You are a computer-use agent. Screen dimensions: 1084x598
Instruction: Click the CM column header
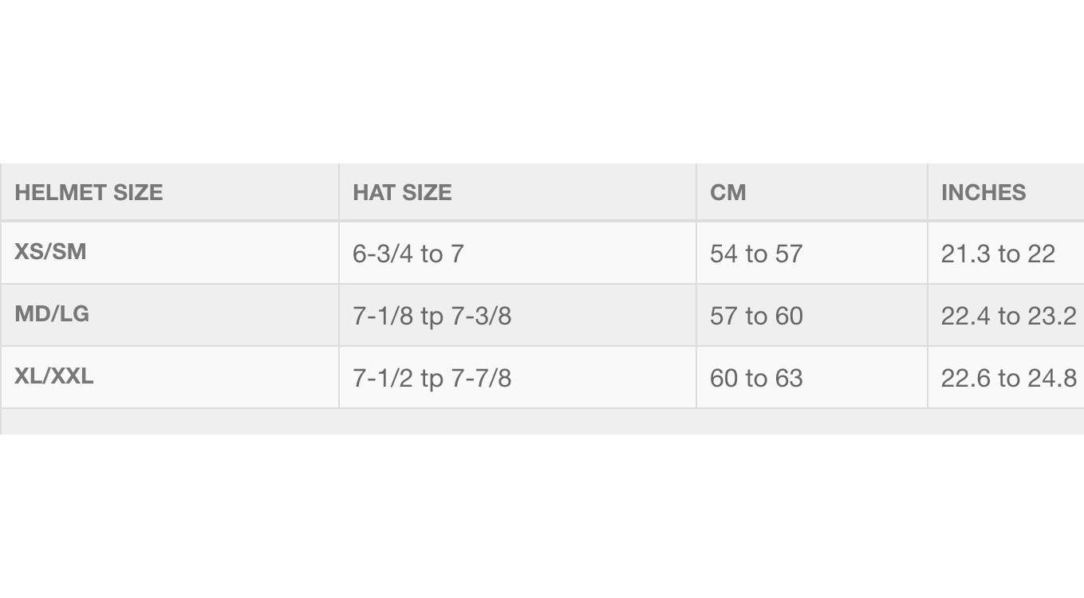pos(727,192)
